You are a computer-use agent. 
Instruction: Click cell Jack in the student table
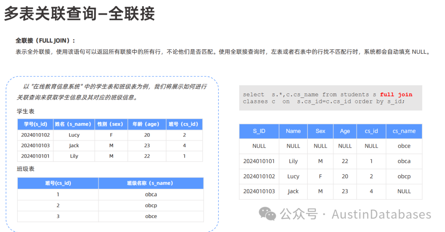coord(74,145)
